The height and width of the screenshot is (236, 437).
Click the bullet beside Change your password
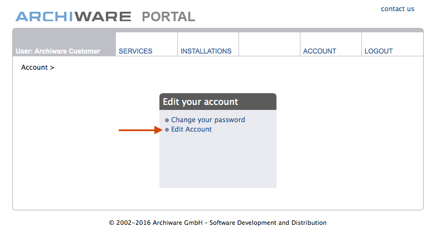(167, 121)
